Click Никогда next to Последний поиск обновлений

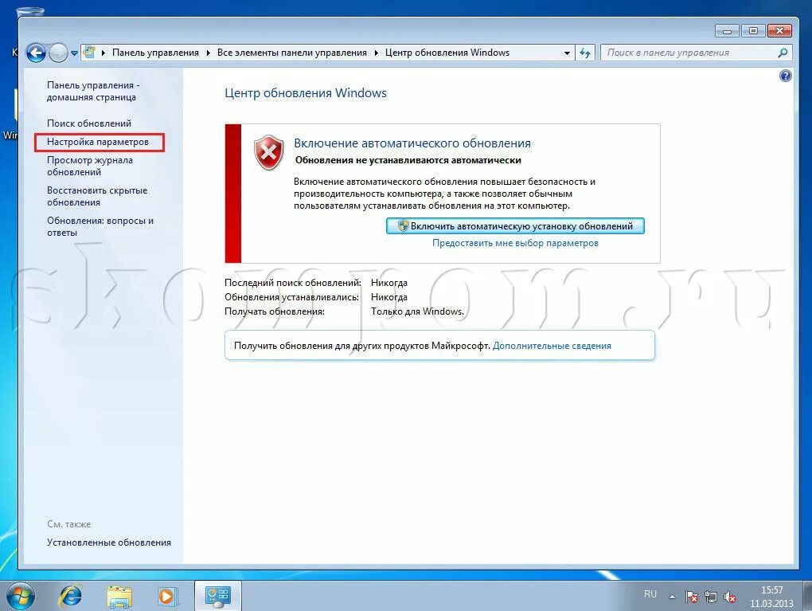click(x=389, y=283)
